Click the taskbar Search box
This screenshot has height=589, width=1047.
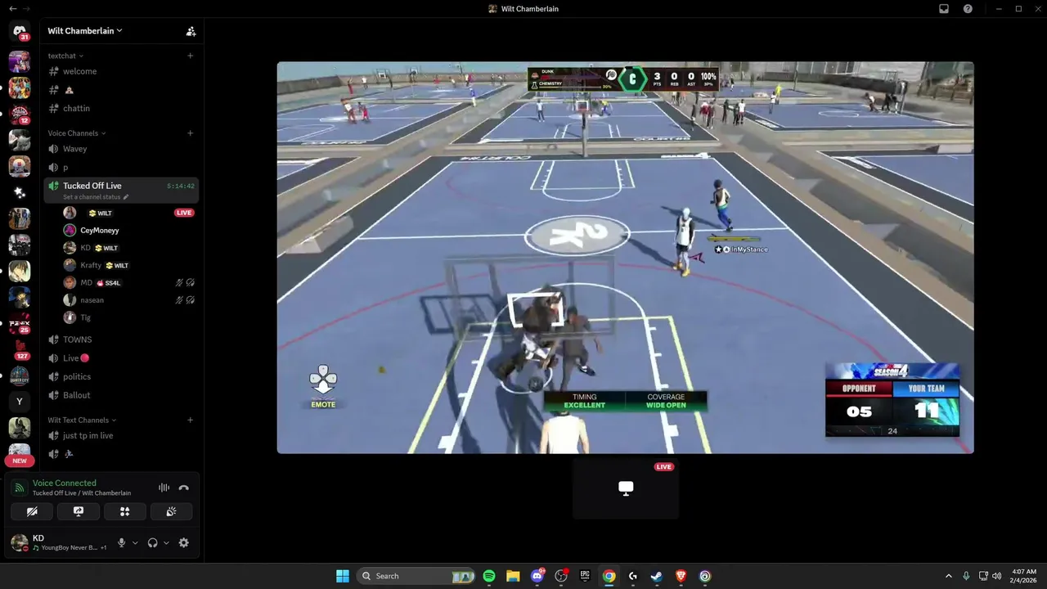click(417, 576)
